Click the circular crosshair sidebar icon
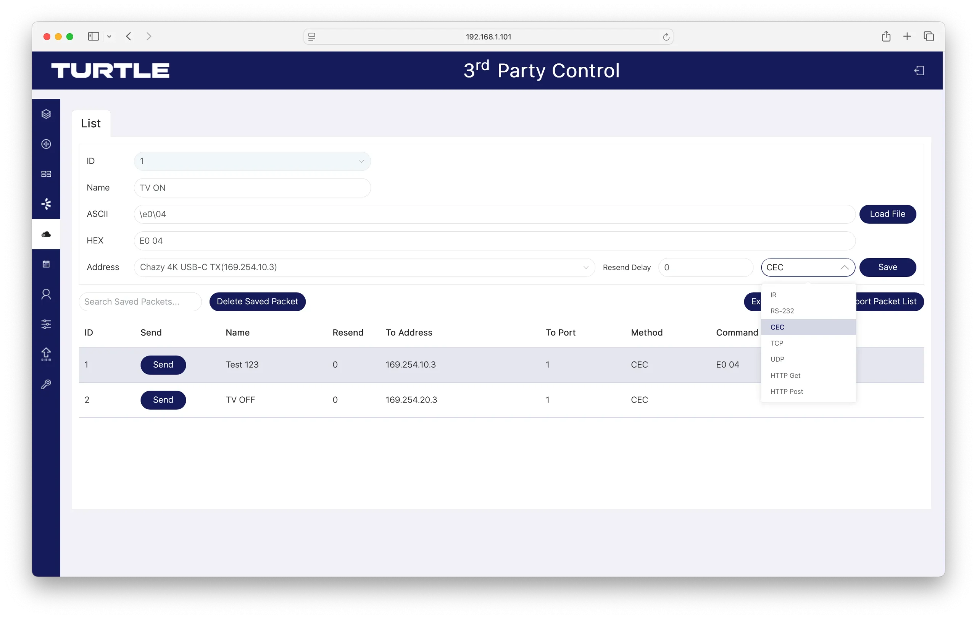 tap(46, 144)
